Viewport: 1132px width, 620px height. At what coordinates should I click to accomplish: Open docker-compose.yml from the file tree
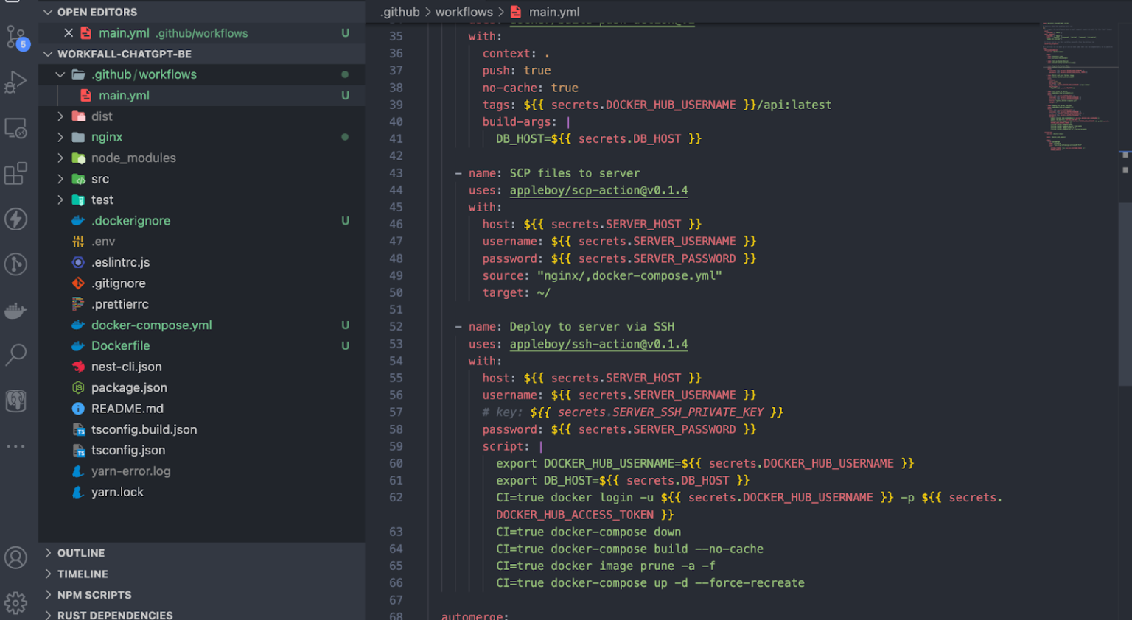click(151, 325)
